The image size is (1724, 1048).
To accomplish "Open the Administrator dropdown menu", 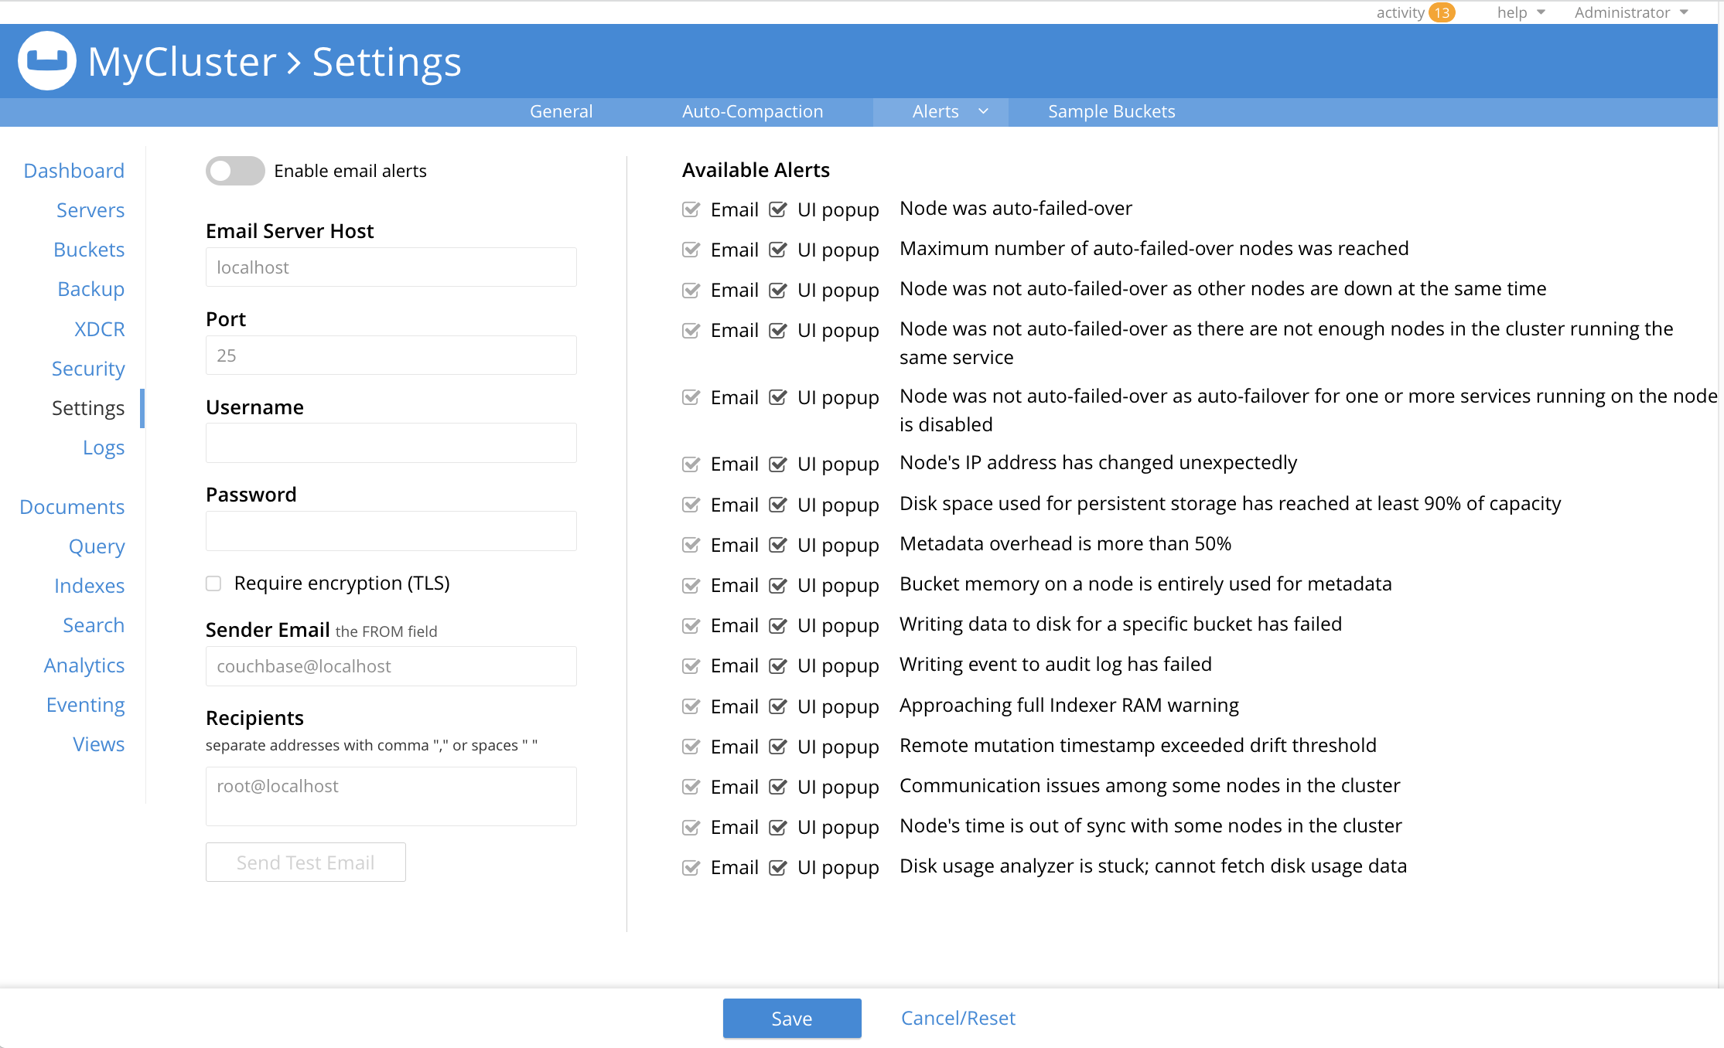I will tap(1630, 12).
